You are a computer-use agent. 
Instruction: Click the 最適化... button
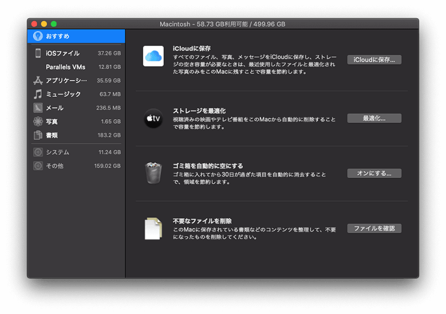(374, 118)
